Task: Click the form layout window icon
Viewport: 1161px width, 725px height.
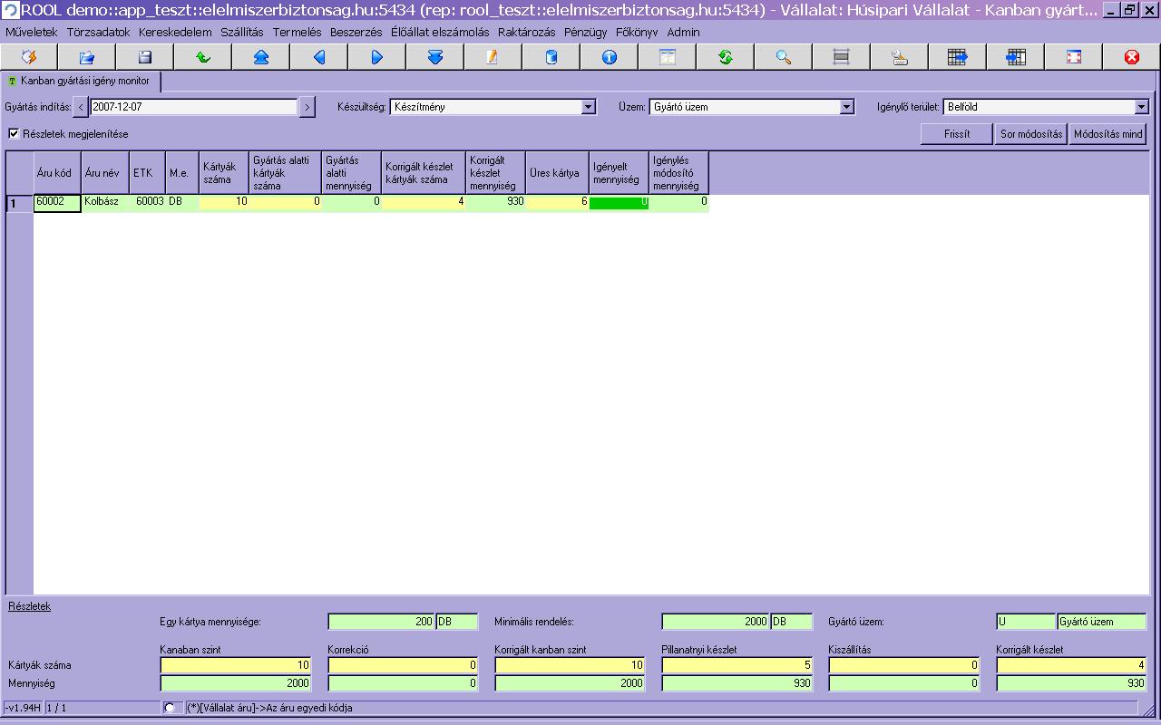Action: pos(668,57)
